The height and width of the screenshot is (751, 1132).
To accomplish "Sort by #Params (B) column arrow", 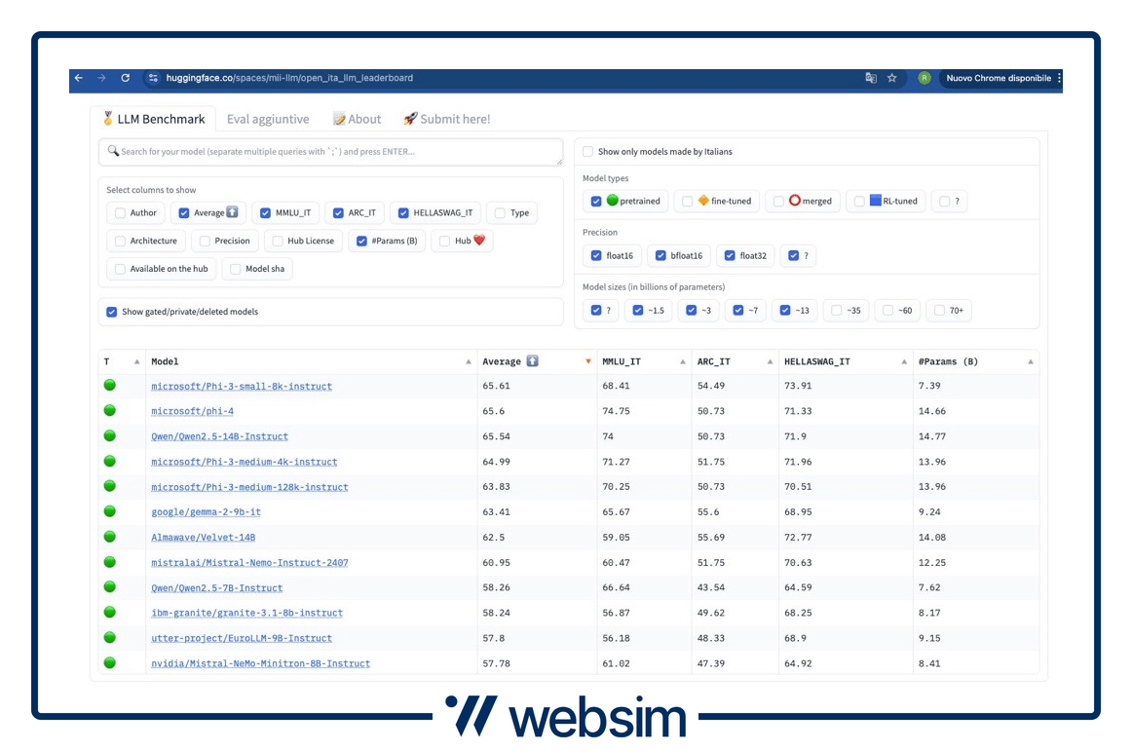I will tap(1031, 362).
